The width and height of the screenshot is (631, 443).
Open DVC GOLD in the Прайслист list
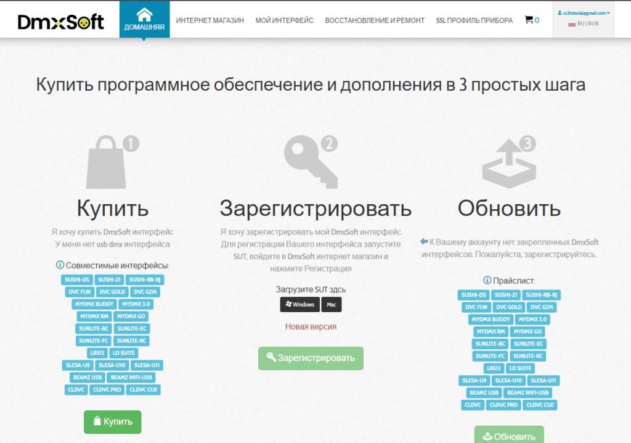[x=509, y=307]
